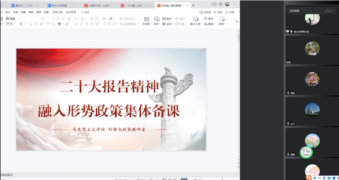Expand the arrange (排列) dropdown

[x=173, y=24]
